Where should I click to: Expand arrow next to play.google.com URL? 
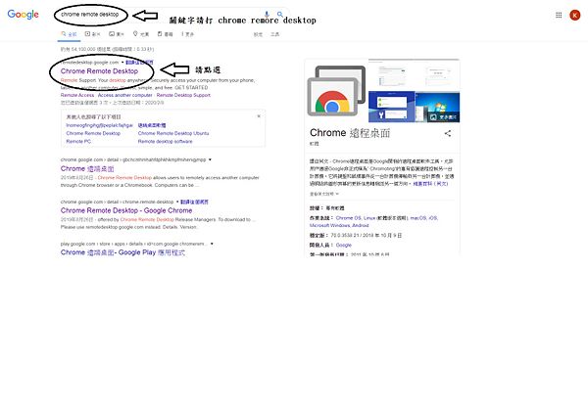point(212,244)
